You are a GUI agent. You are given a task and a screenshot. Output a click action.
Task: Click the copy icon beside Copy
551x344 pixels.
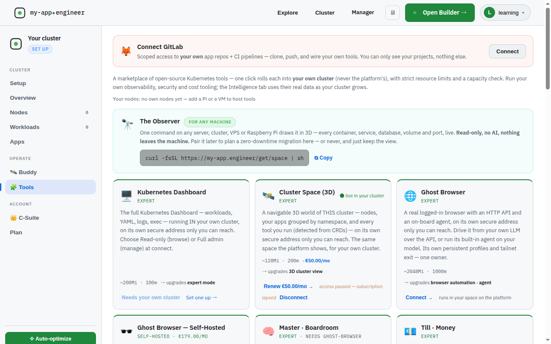click(x=316, y=158)
